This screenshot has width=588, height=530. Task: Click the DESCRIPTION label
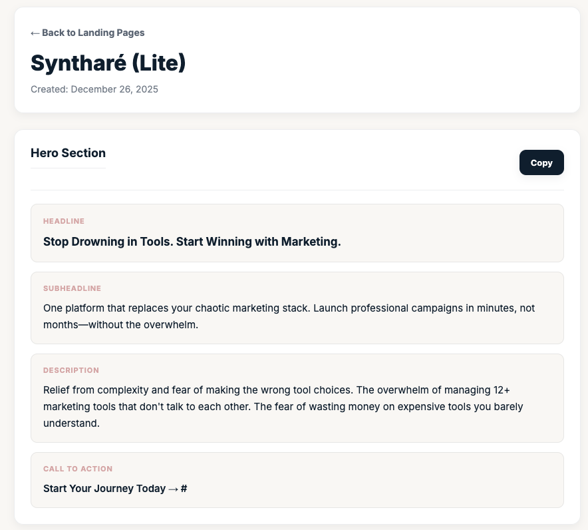coord(71,370)
